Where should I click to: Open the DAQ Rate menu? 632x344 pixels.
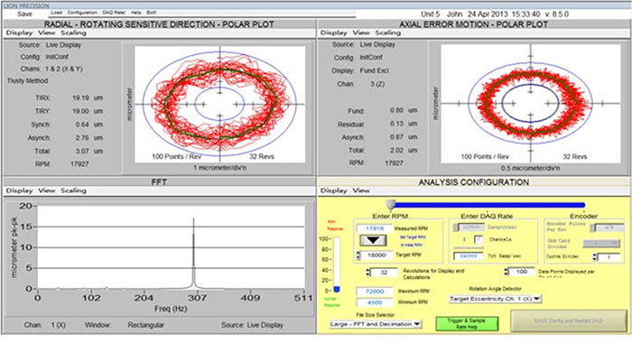[114, 13]
